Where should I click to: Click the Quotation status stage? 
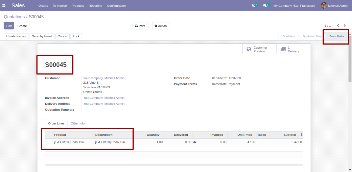(289, 36)
